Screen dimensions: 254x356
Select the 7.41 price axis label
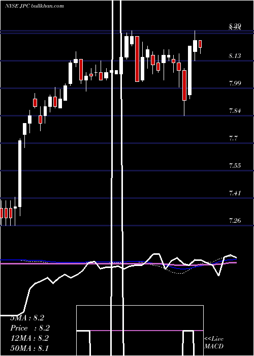(x=235, y=193)
